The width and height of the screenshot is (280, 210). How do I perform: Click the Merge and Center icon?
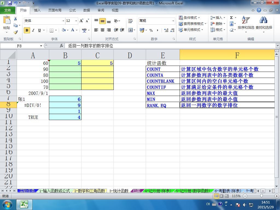point(130,30)
